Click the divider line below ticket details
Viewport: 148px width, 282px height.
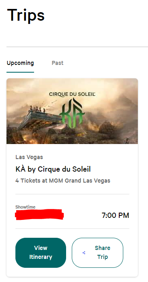(x=72, y=194)
